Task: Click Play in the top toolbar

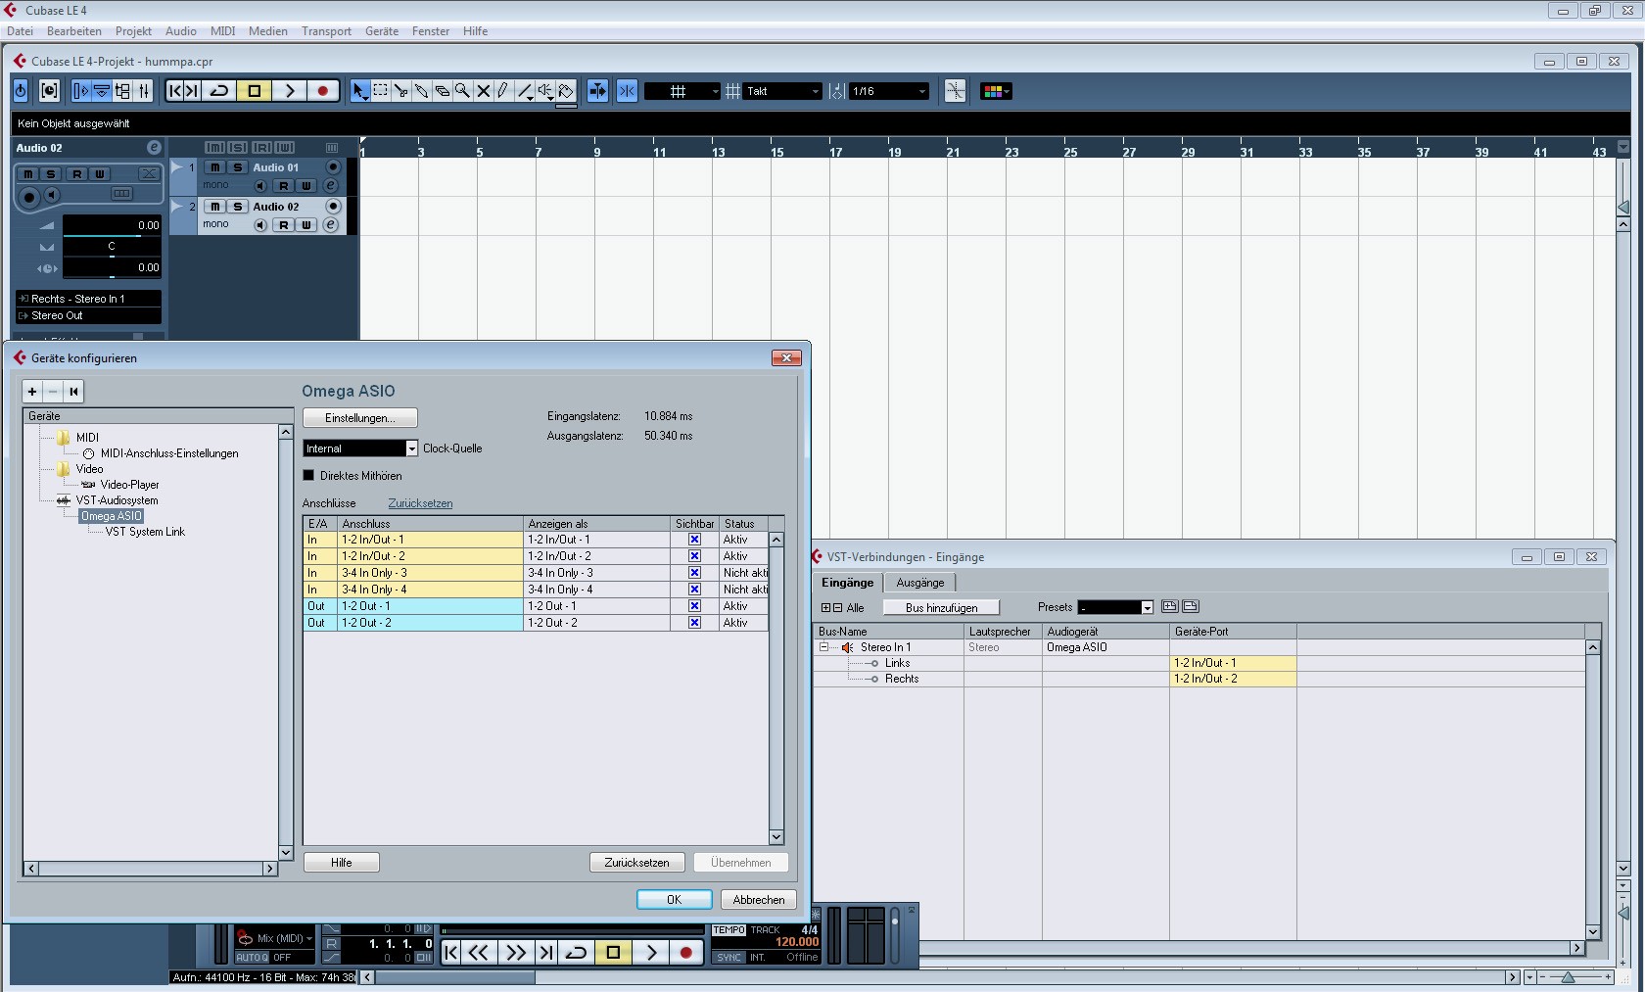Action: (290, 91)
